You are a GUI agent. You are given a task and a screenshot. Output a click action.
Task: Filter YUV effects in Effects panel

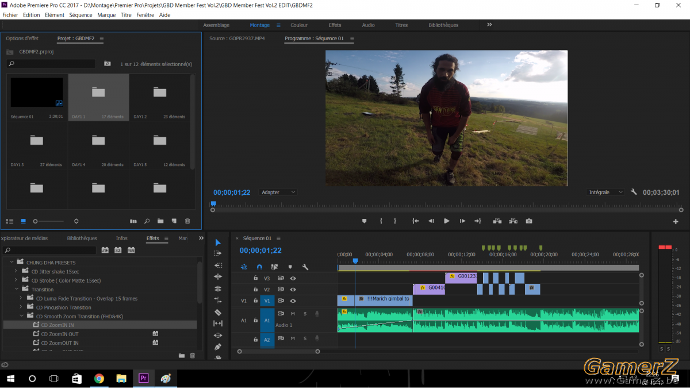coord(131,250)
